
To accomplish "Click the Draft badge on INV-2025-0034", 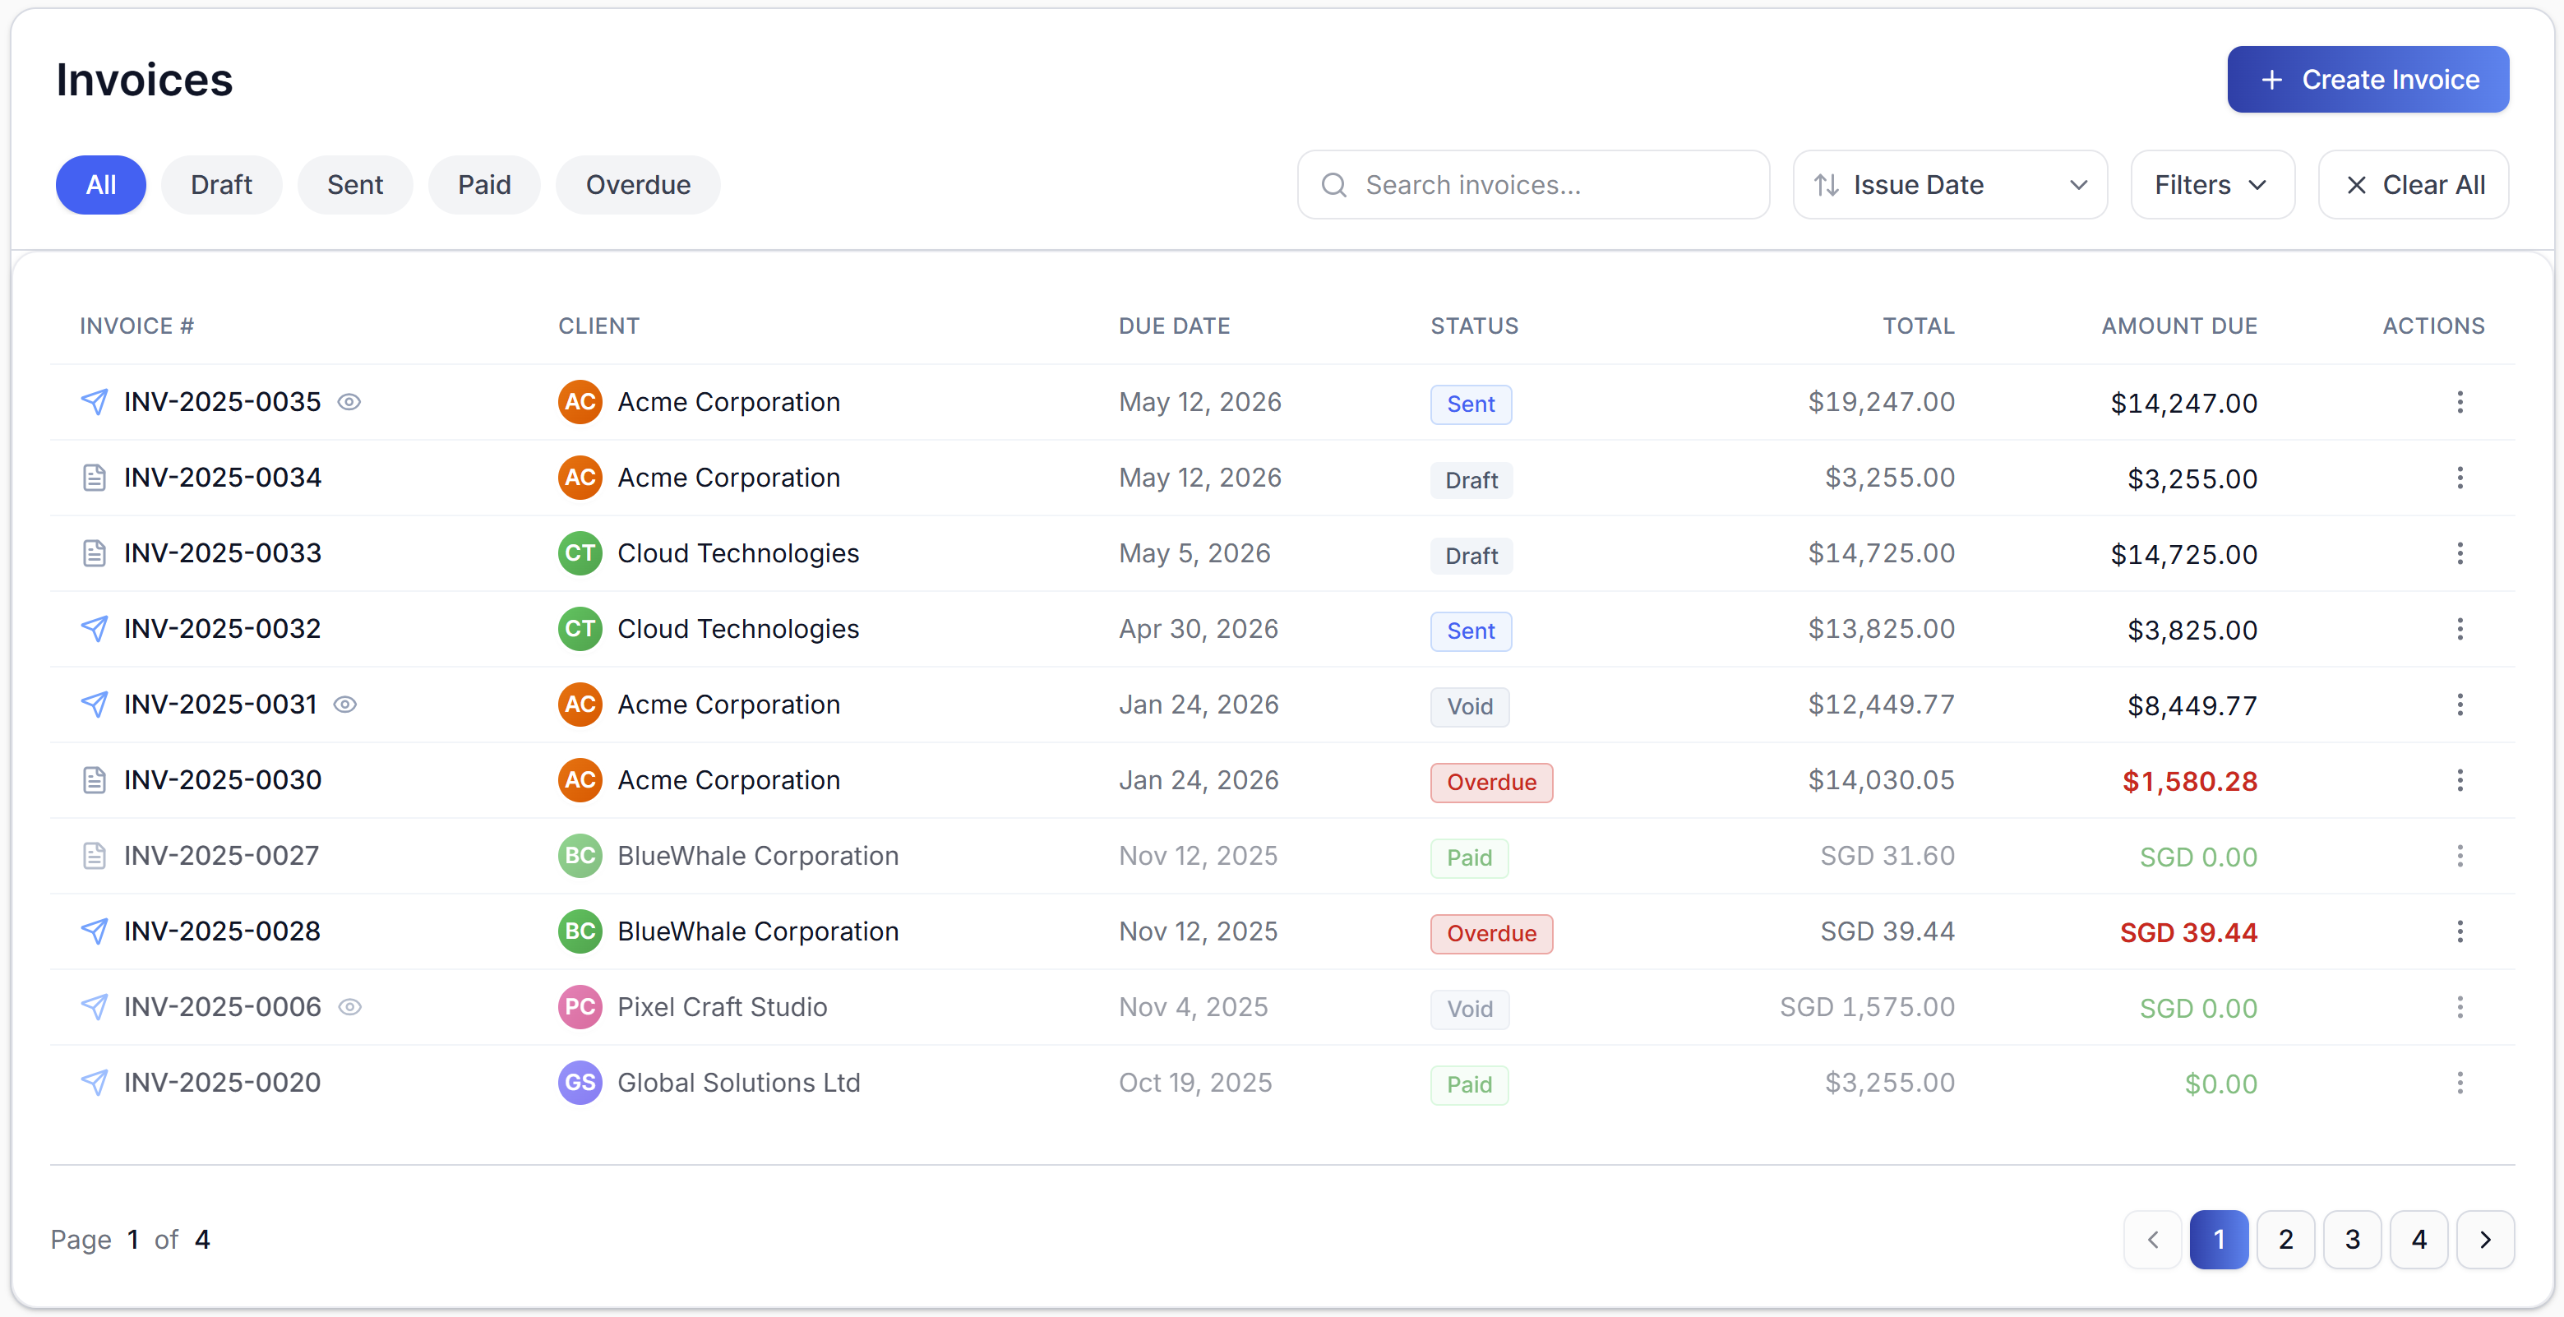I will (x=1472, y=480).
